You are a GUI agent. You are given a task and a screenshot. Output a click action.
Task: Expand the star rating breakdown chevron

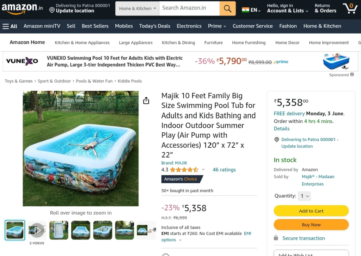pyautogui.click(x=203, y=170)
